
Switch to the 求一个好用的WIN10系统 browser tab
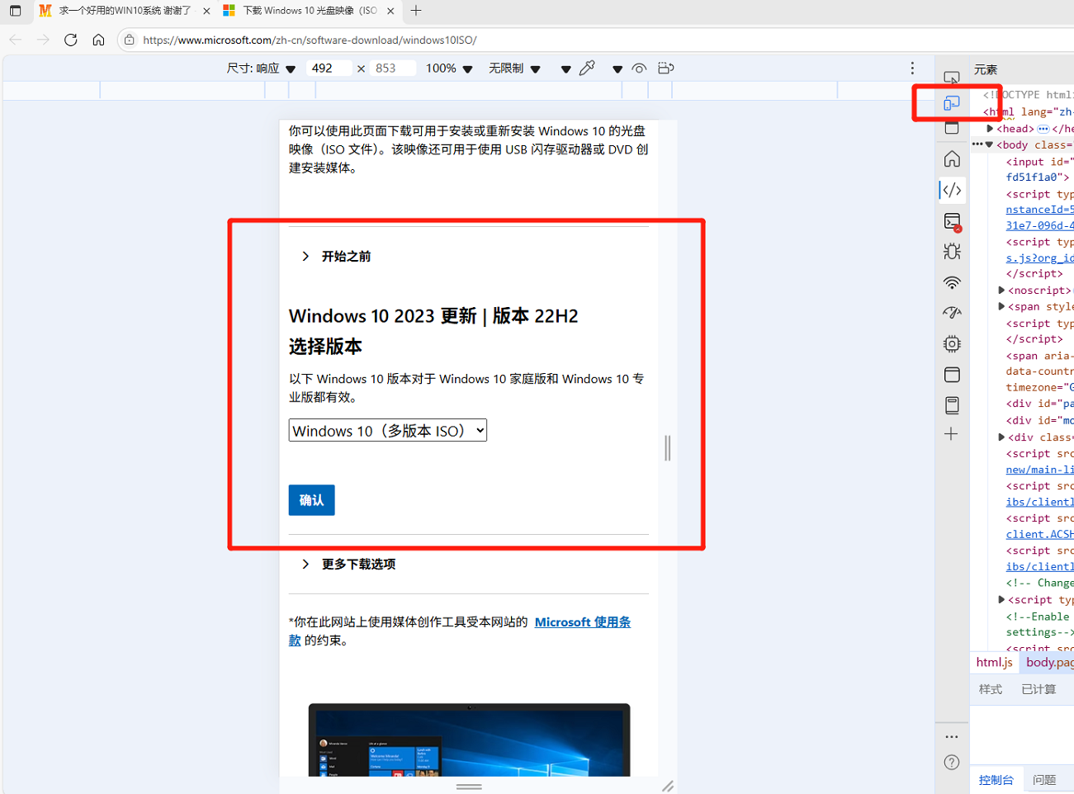pos(124,11)
